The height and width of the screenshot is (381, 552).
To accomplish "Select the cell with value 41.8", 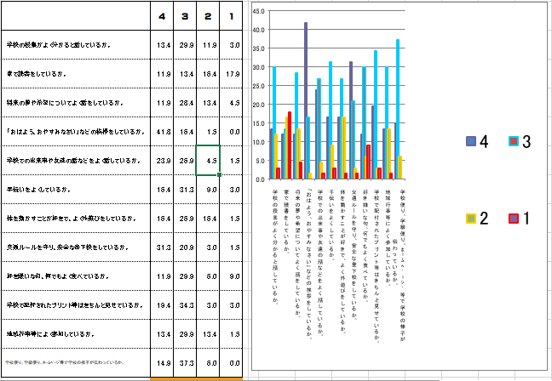I will [161, 132].
